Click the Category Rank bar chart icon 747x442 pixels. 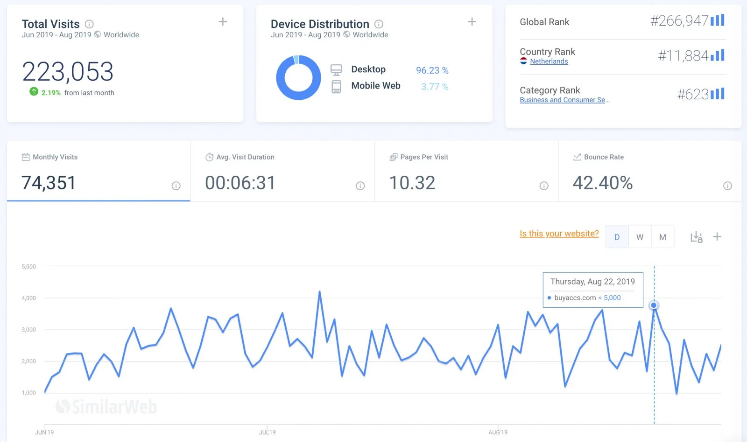click(x=718, y=94)
